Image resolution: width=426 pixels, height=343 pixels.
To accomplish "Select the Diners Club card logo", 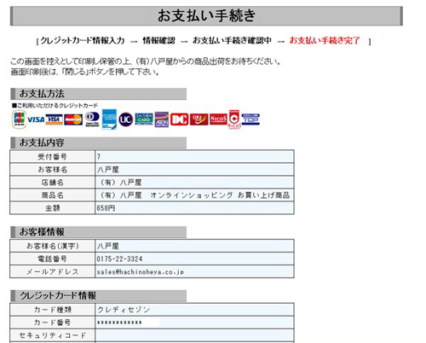I will click(x=92, y=119).
